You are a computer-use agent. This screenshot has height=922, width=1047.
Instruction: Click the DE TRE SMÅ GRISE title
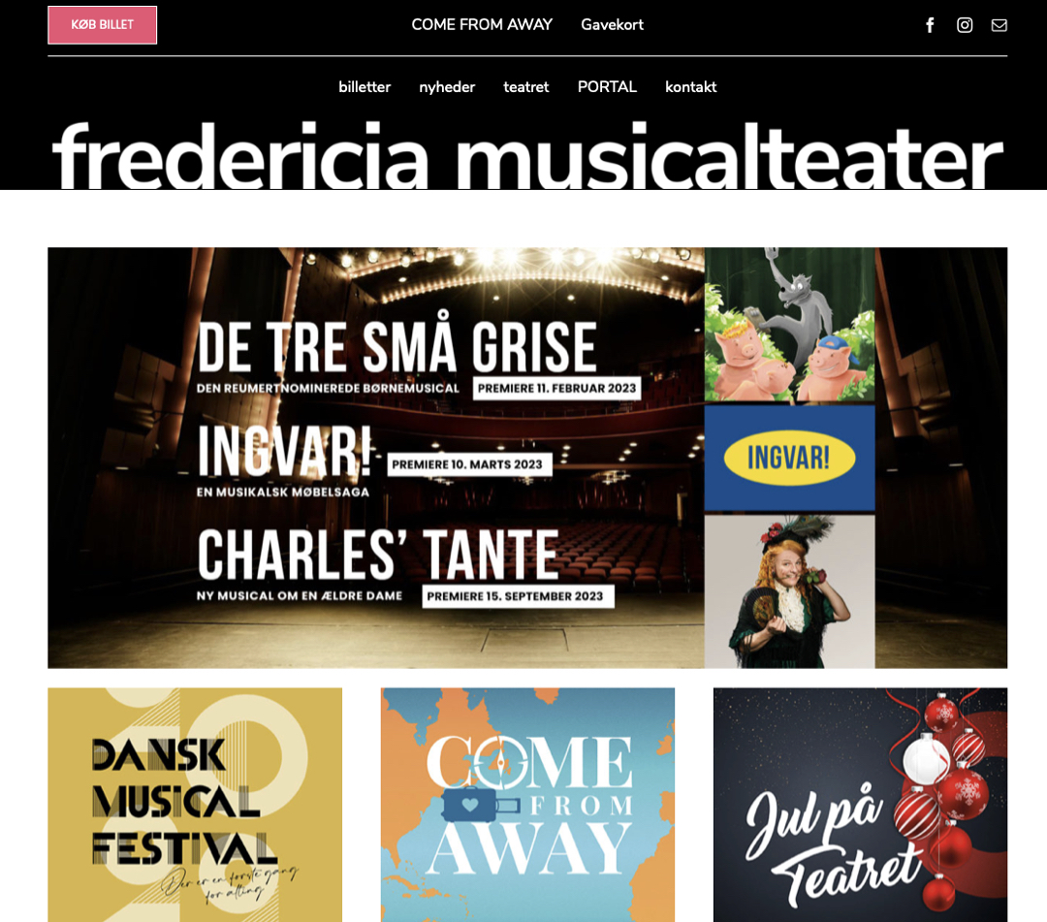tap(397, 346)
